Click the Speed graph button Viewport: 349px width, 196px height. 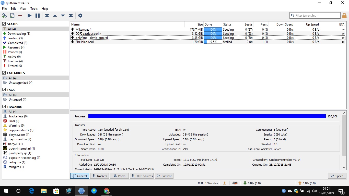[337, 176]
